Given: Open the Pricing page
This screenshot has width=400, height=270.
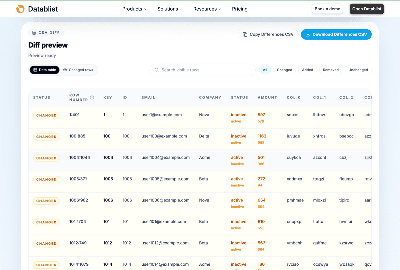Looking at the screenshot, I should (x=240, y=9).
